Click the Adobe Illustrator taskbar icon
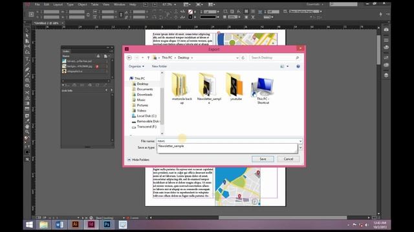Screen dimensions: 414x232 click(x=75, y=224)
